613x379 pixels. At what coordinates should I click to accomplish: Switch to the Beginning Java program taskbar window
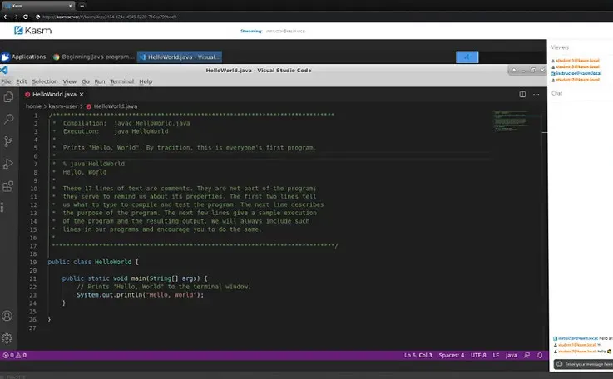coord(93,57)
